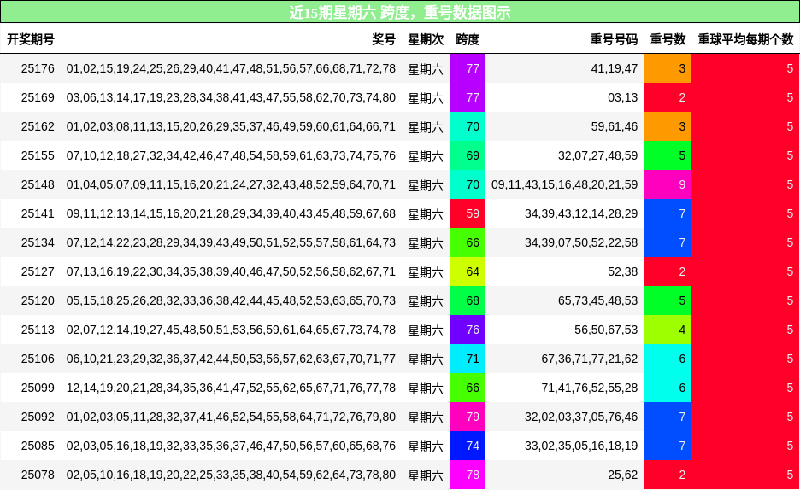Click the span cell 68 in row 25120

468,300
